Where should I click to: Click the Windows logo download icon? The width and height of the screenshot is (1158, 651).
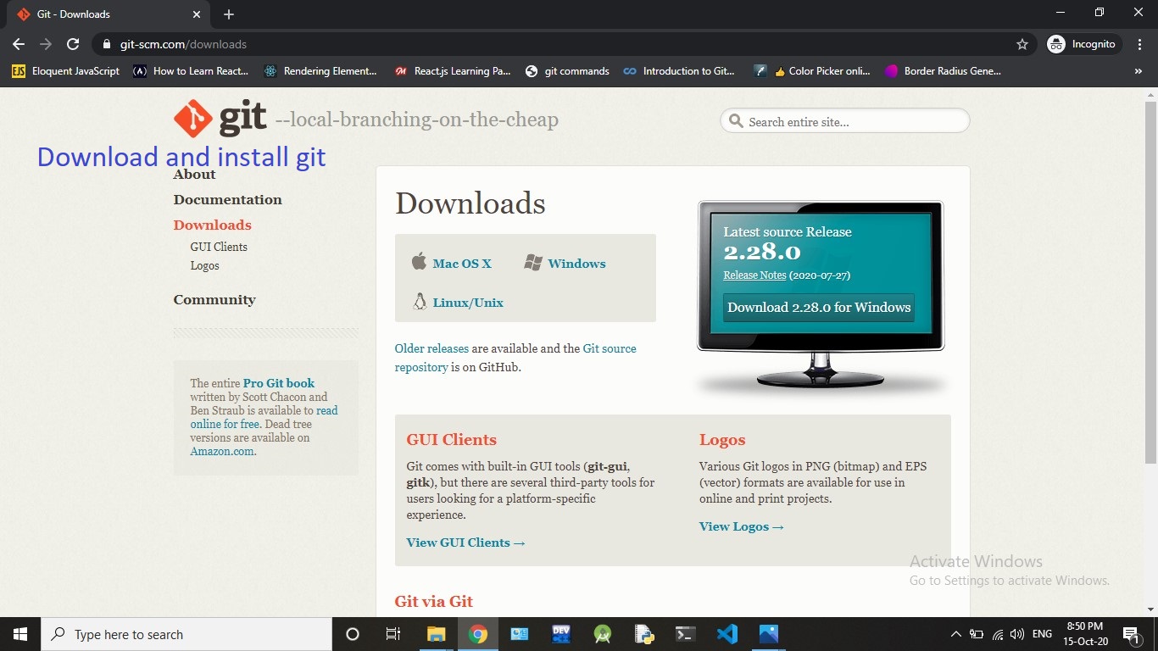[x=532, y=263]
